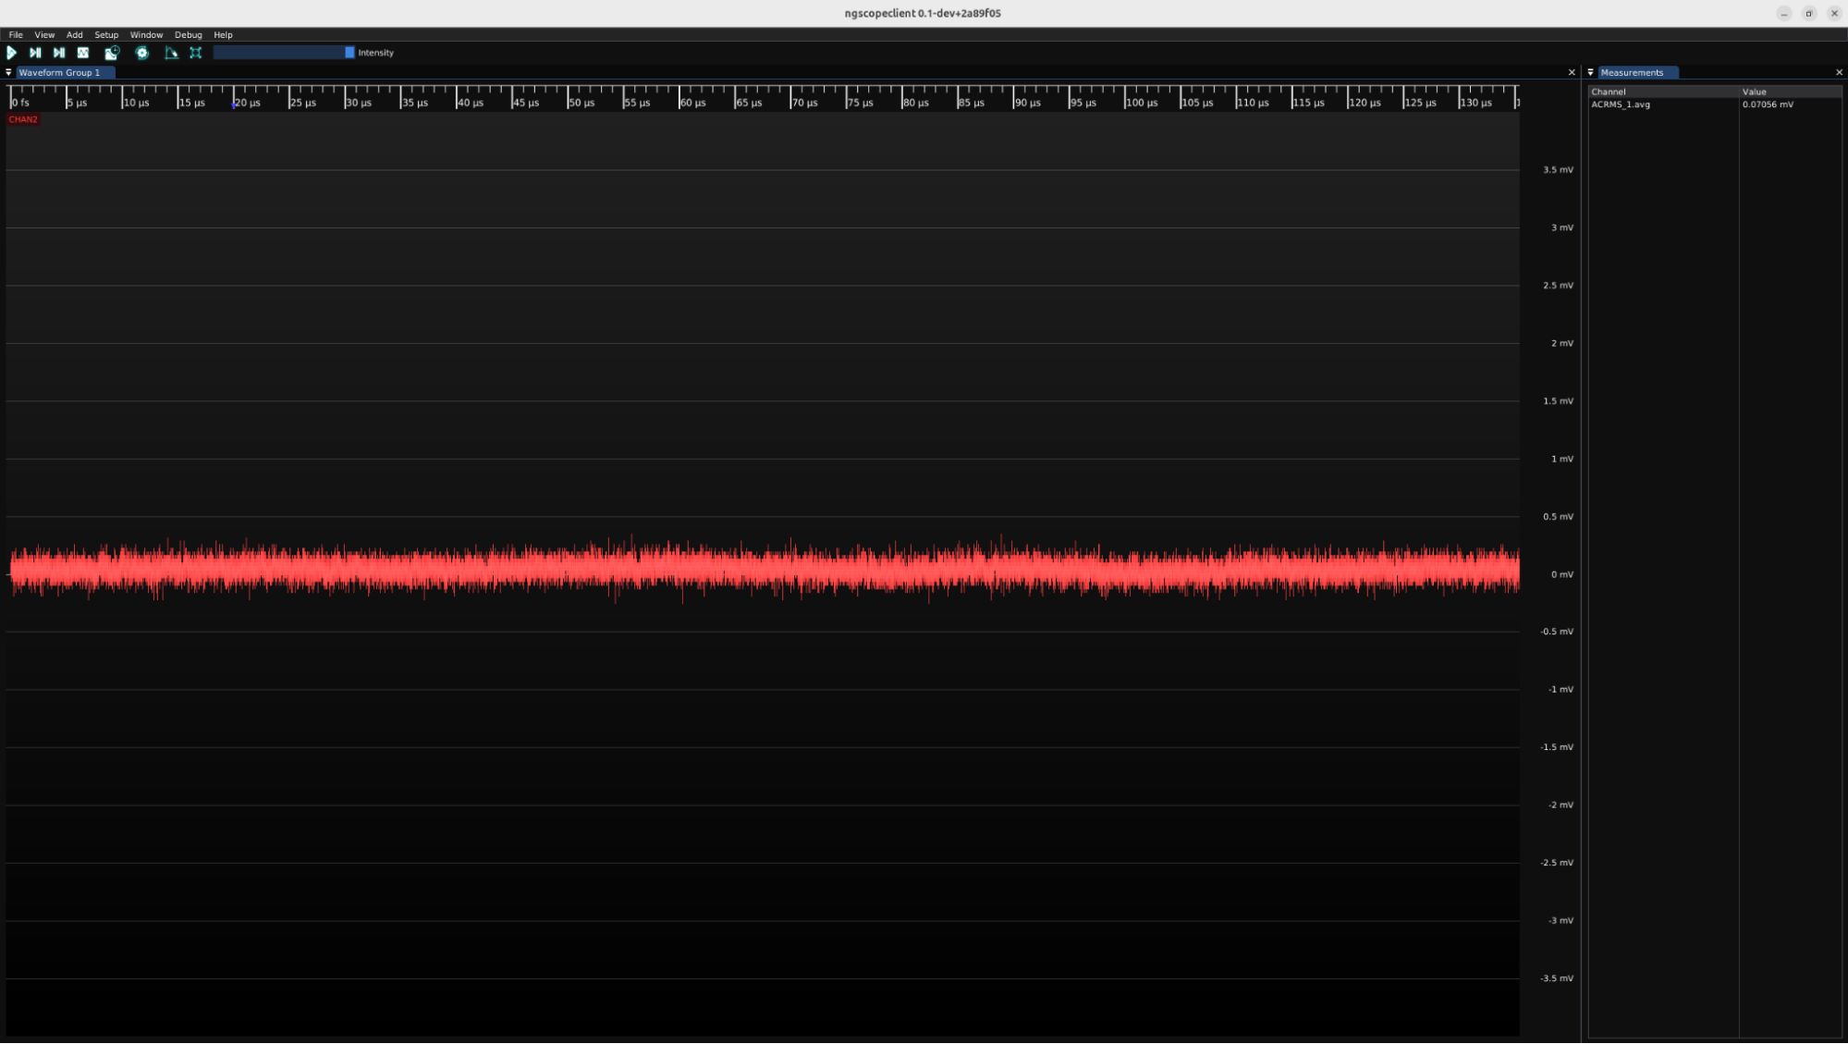Open the Setup menu

tap(106, 35)
